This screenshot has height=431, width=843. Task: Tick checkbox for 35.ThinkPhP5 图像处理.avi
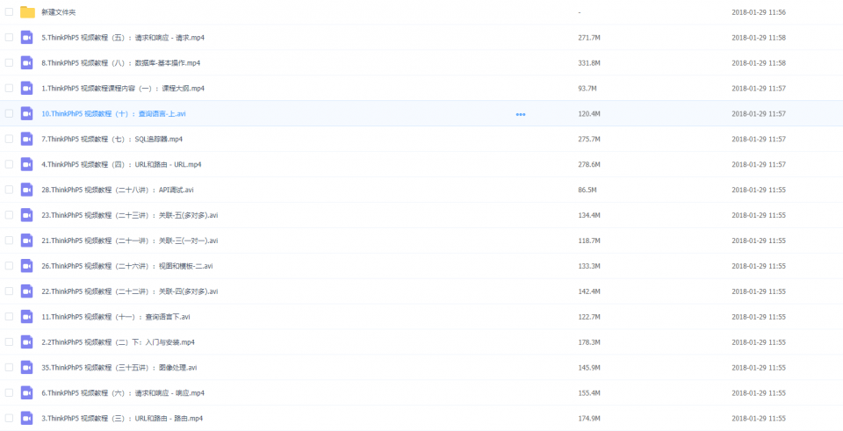(9, 367)
